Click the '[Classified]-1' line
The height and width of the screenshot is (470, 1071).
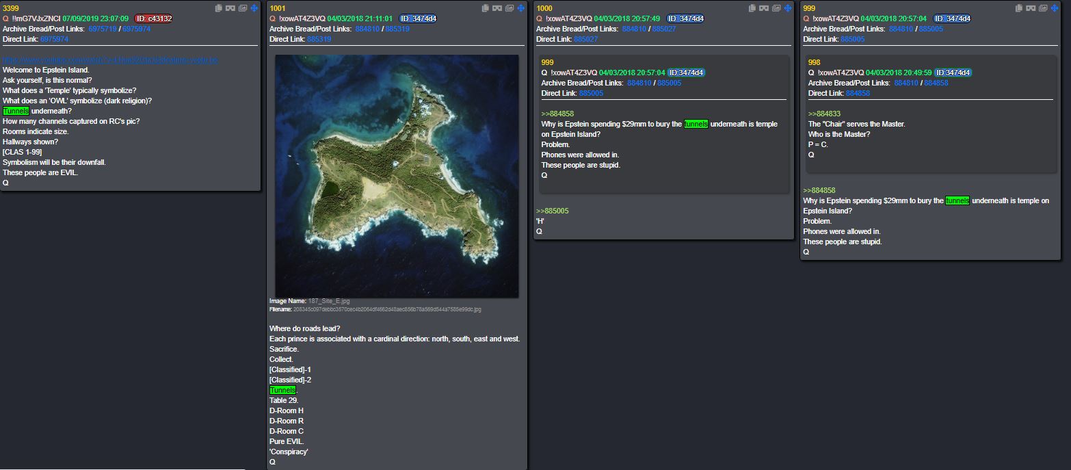tap(291, 369)
